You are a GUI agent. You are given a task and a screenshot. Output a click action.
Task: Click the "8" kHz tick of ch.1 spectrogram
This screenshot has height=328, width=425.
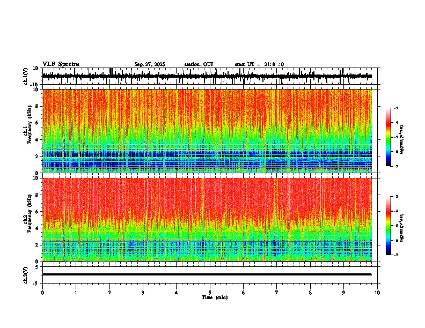point(38,106)
